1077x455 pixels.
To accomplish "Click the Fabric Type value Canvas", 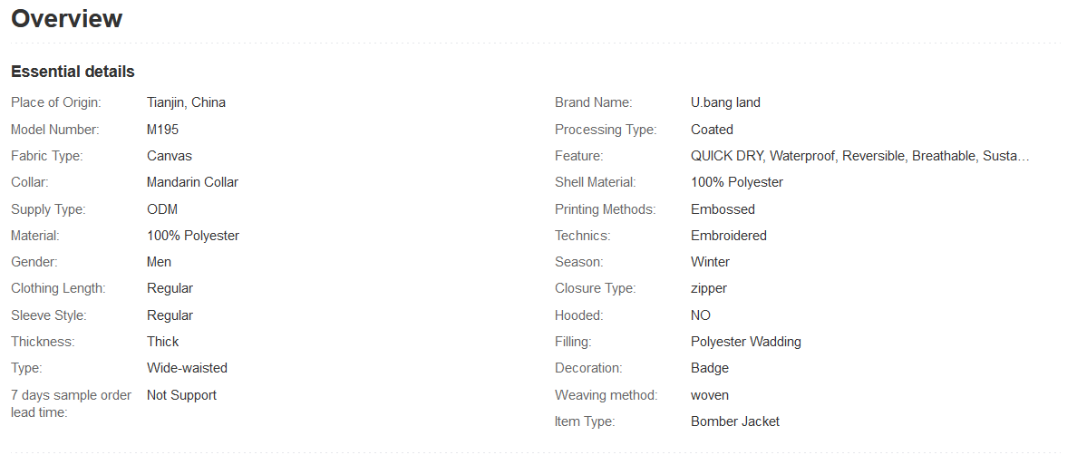I will [x=170, y=156].
